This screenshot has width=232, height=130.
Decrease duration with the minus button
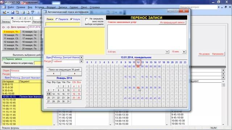[x=167, y=52]
